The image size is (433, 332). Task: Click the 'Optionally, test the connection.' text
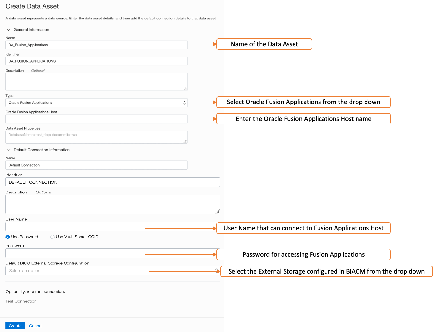[x=35, y=292]
